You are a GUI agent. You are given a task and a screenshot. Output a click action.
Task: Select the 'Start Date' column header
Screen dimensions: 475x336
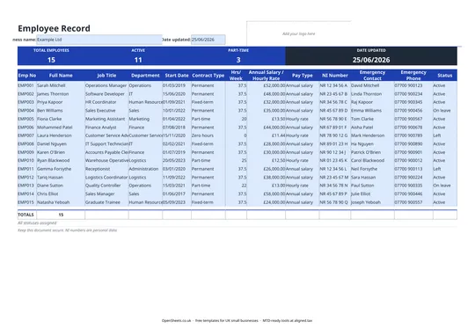tap(177, 76)
